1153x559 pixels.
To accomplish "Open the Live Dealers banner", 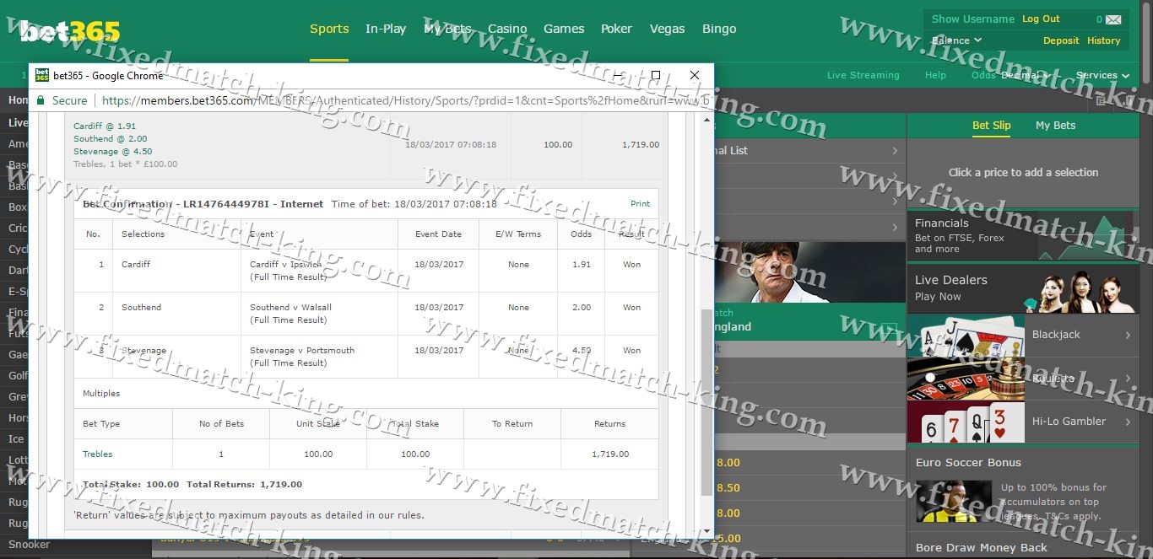I will [1025, 288].
